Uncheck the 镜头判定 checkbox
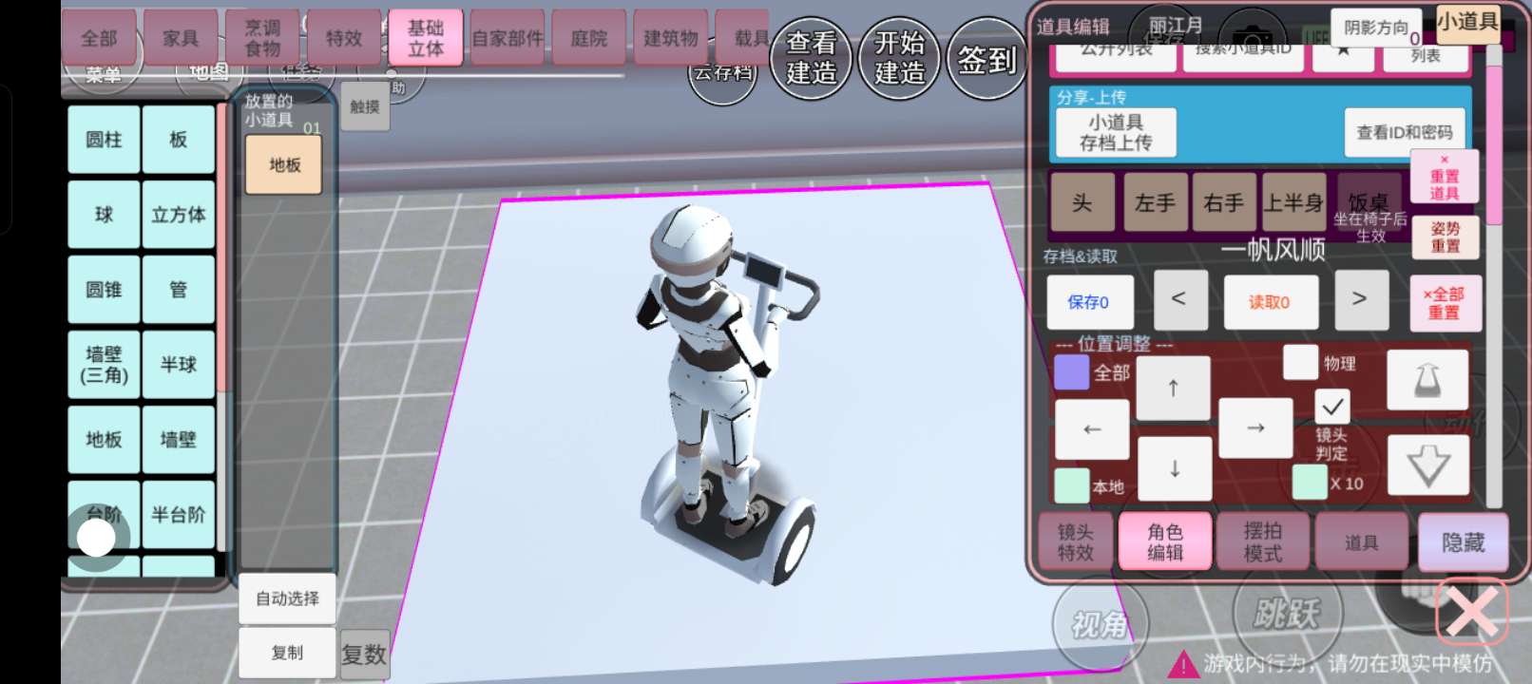Screen dimensions: 1532x684 tap(1332, 407)
